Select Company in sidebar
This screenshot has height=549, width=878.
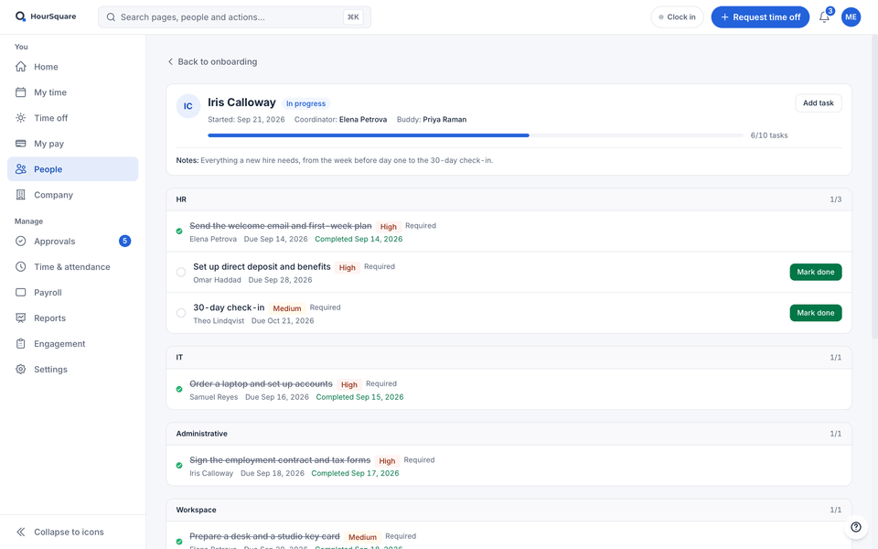73,195
